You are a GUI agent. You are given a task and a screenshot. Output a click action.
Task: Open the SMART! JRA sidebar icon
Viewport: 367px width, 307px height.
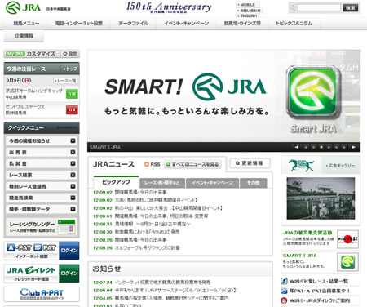pyautogui.click(x=347, y=262)
